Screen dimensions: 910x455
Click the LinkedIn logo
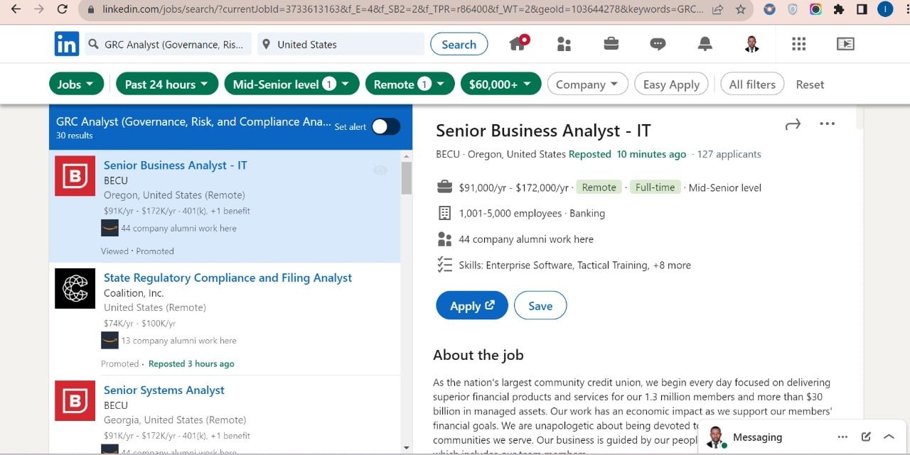pyautogui.click(x=67, y=44)
